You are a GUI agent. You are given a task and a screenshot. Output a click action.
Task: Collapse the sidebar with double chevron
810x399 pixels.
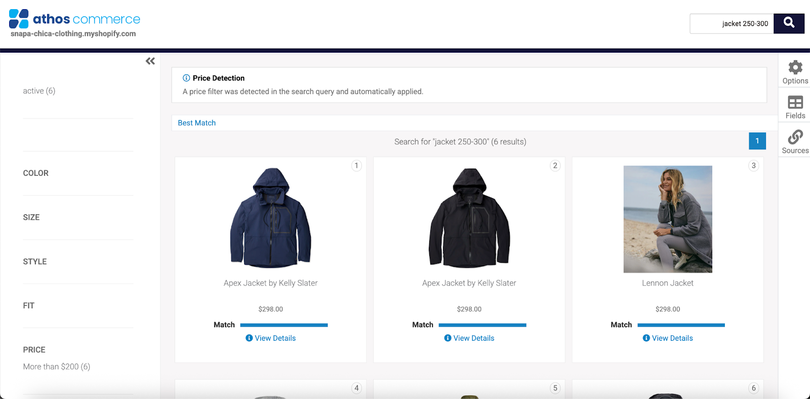pos(150,61)
